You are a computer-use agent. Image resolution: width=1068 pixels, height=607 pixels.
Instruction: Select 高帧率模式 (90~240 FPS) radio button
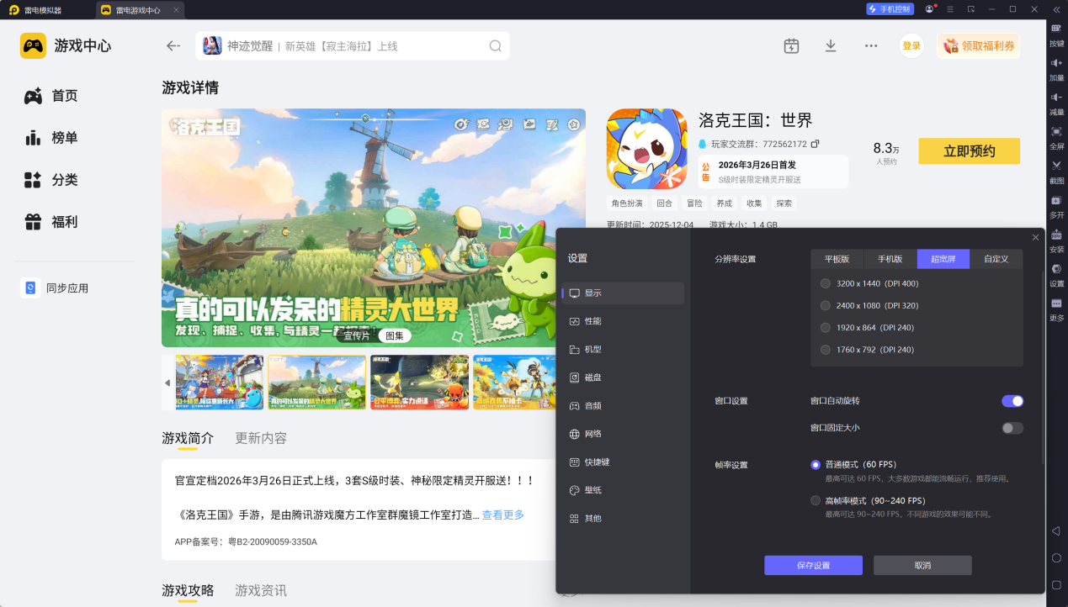point(816,500)
